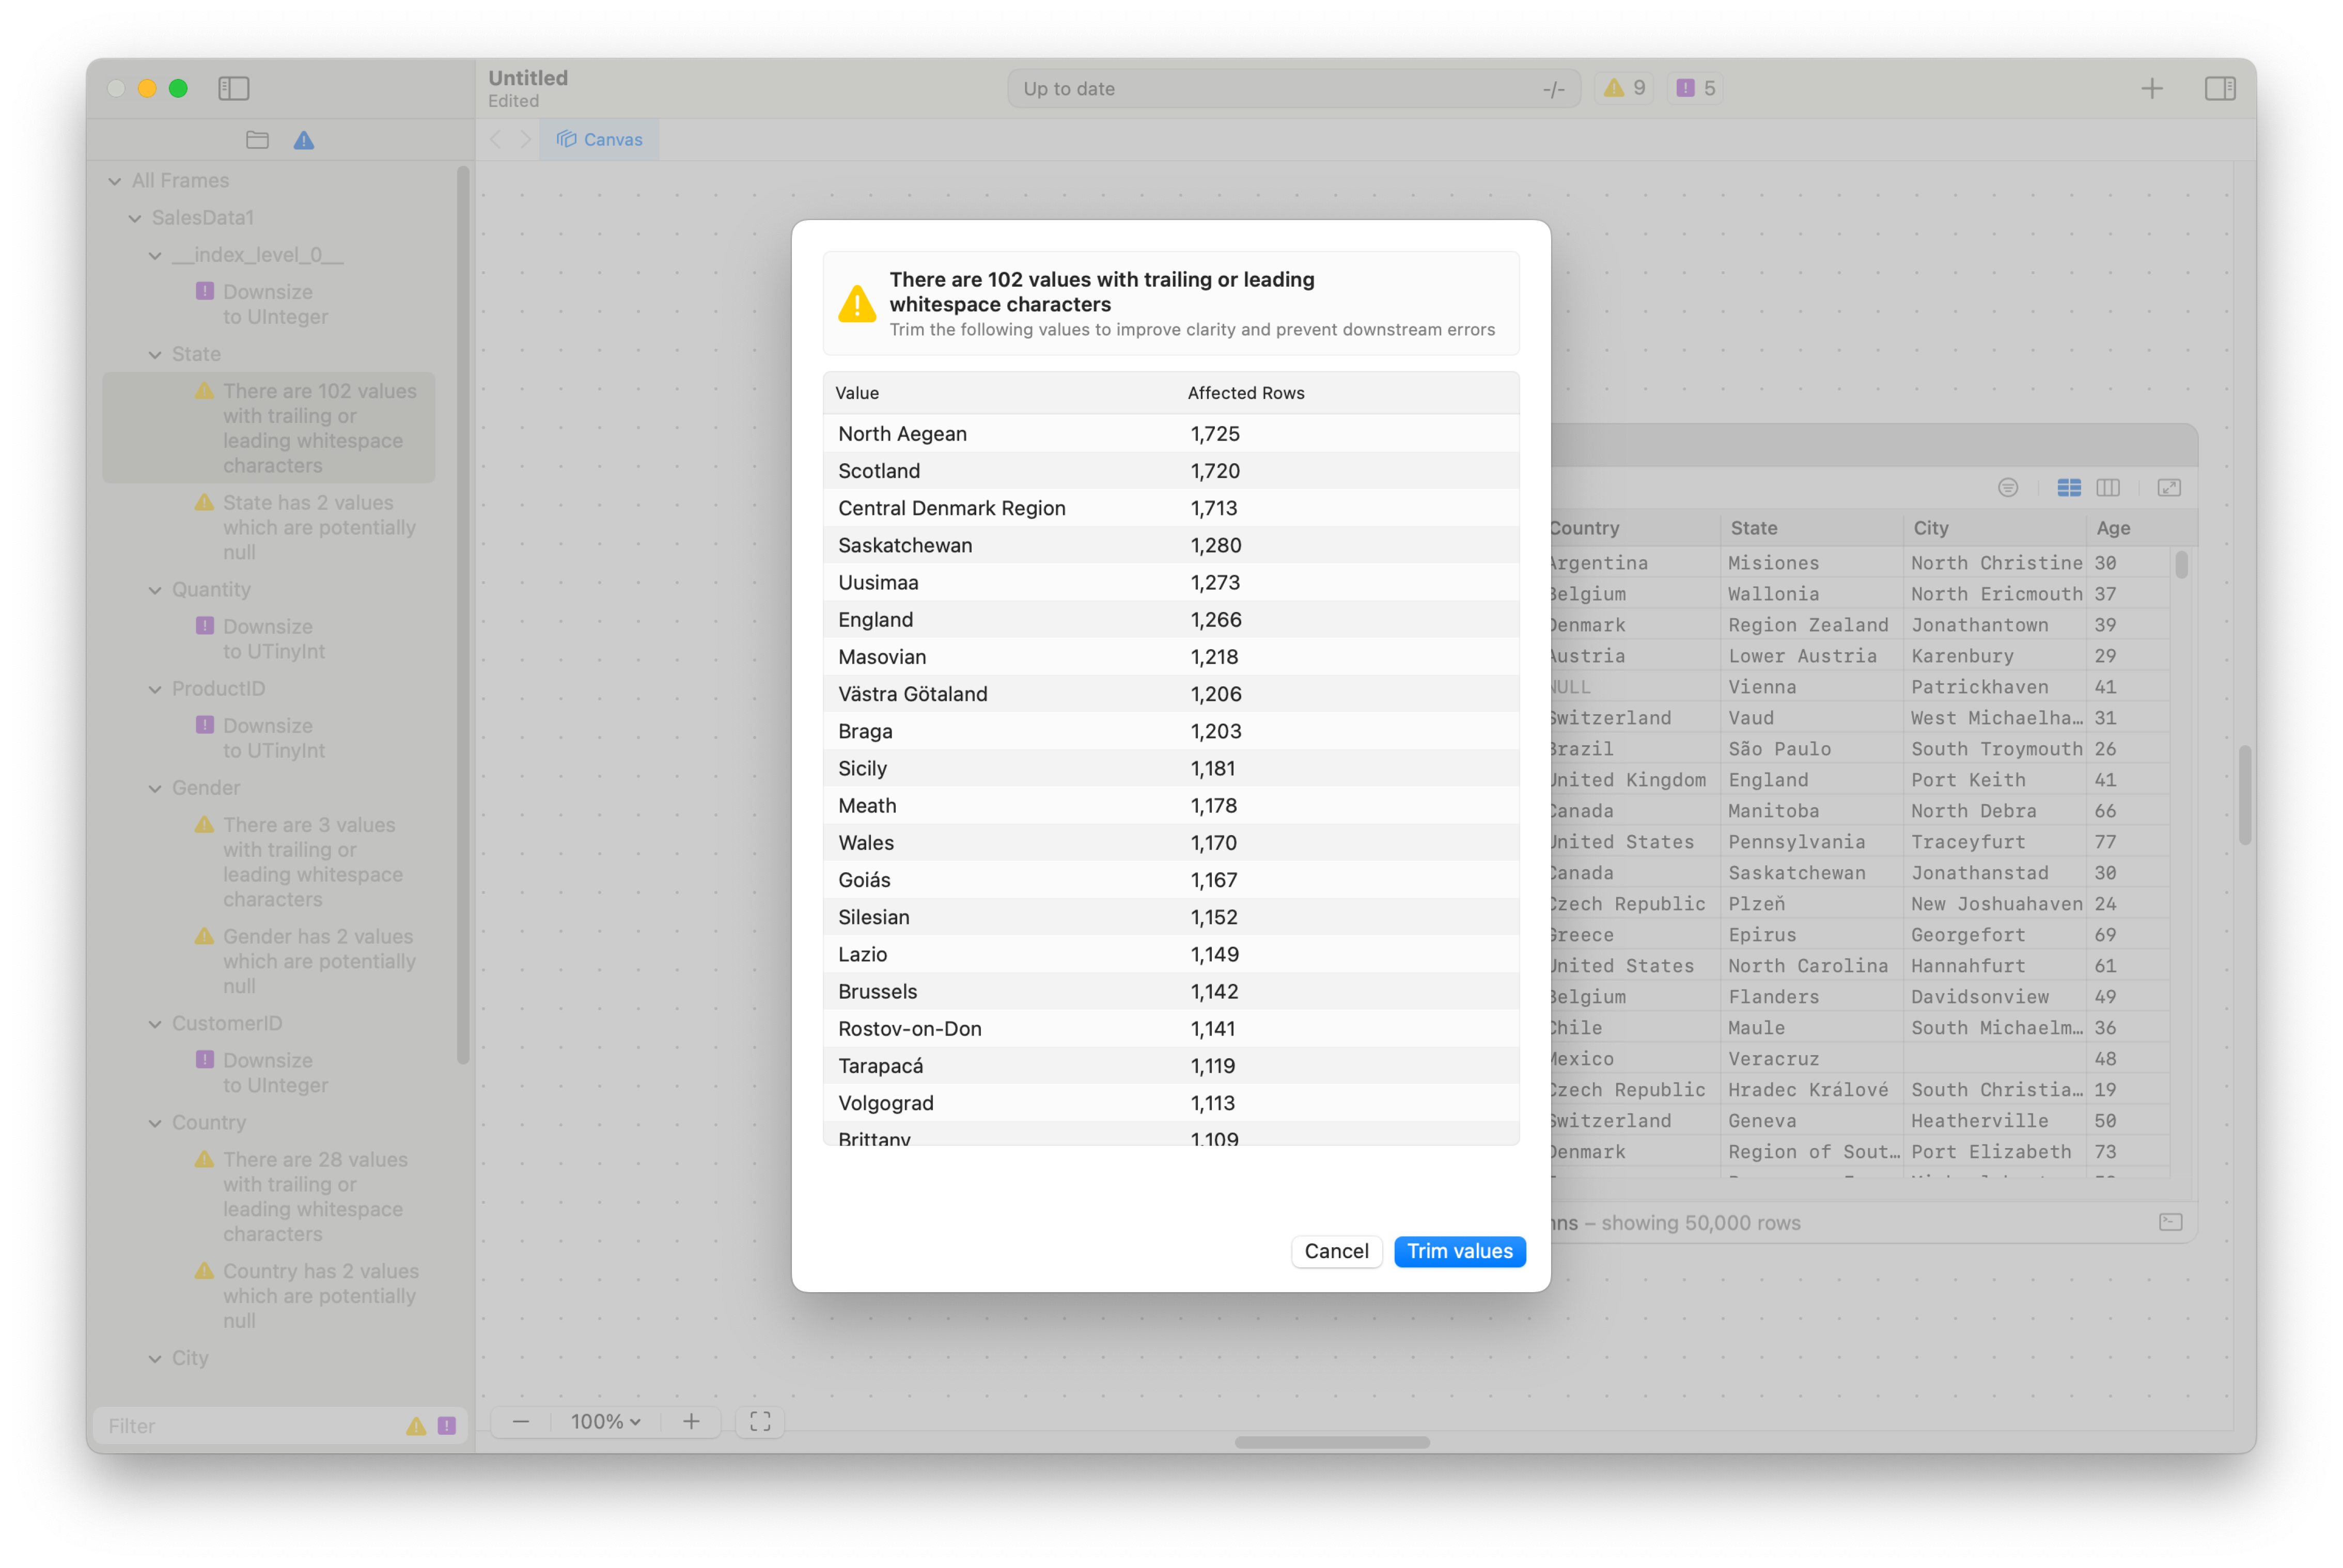Click the canvas horizontal scrollbar
Screen dimensions: 2343x1568
pos(1331,1442)
